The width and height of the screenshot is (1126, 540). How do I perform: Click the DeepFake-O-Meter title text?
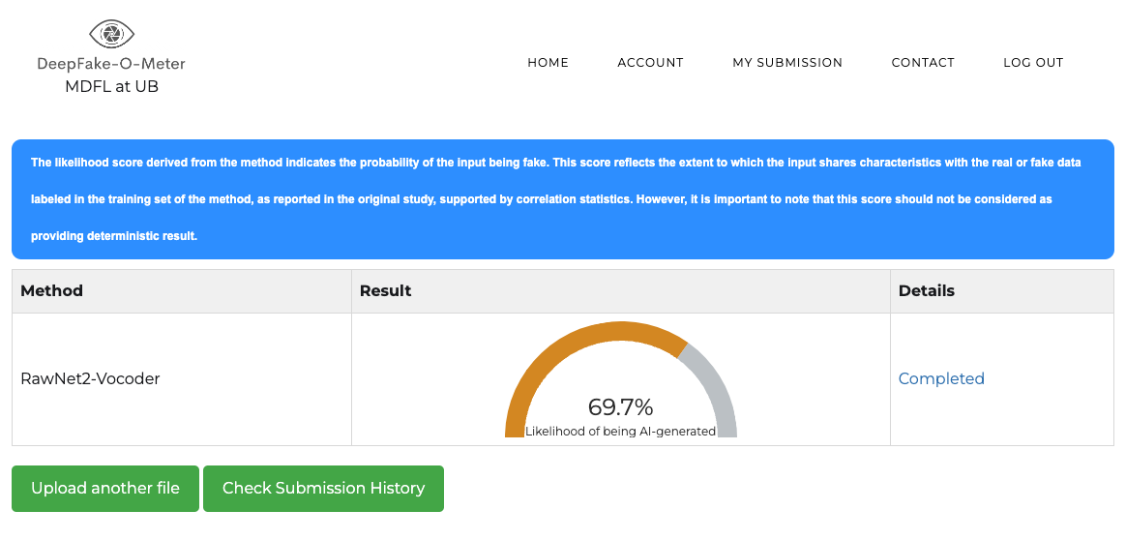pyautogui.click(x=111, y=64)
